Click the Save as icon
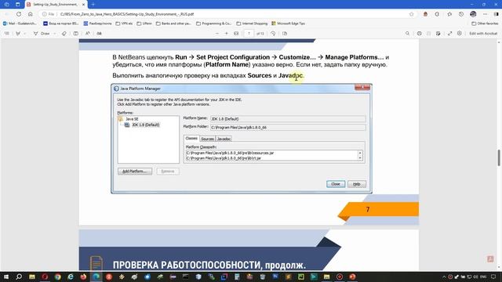Screen dimensions: 502x282 (438, 33)
